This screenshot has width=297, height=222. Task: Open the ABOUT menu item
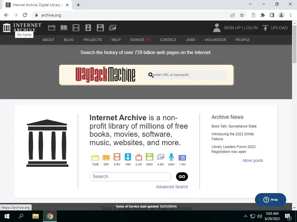tap(48, 40)
